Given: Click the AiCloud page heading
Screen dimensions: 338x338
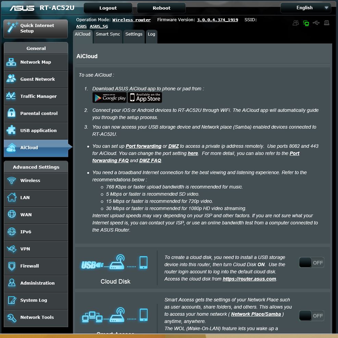Looking at the screenshot, I should click(87, 56).
